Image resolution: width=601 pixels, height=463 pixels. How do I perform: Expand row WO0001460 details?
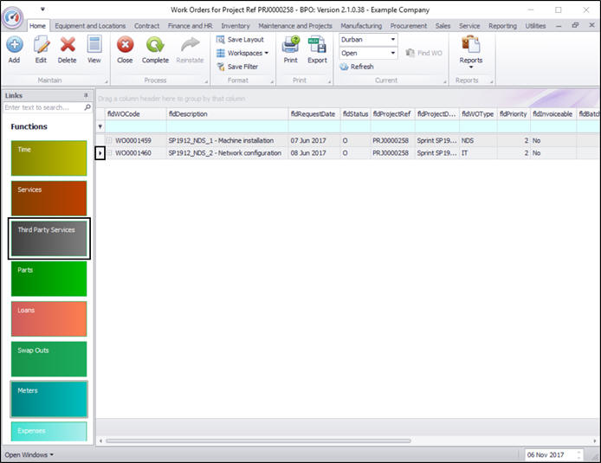tap(110, 153)
